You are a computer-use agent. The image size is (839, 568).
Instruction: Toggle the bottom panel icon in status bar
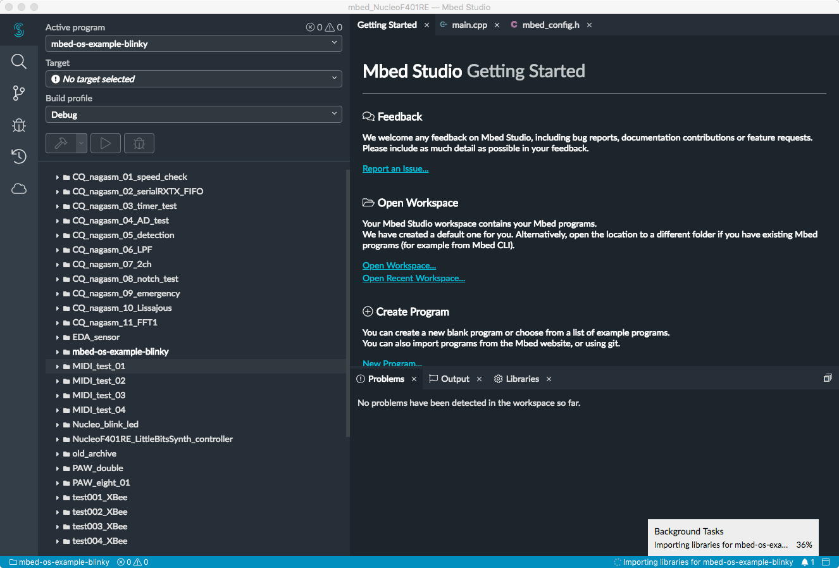coord(826,562)
